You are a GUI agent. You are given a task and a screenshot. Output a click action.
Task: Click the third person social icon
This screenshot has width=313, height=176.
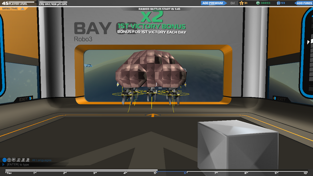coord(28,160)
